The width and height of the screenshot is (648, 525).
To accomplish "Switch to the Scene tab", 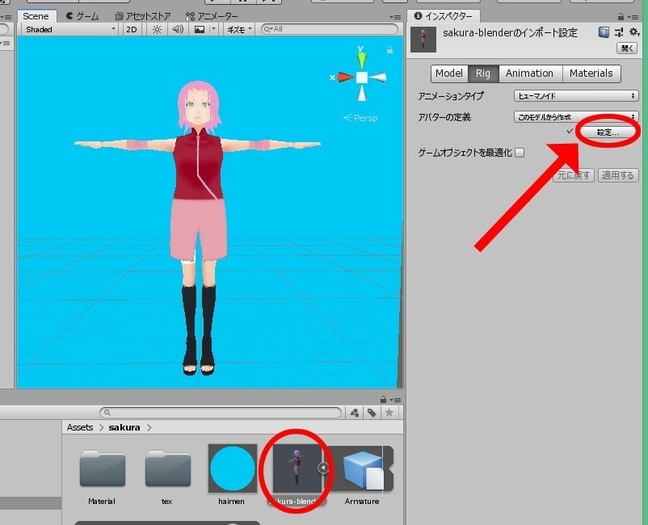I will coord(36,16).
